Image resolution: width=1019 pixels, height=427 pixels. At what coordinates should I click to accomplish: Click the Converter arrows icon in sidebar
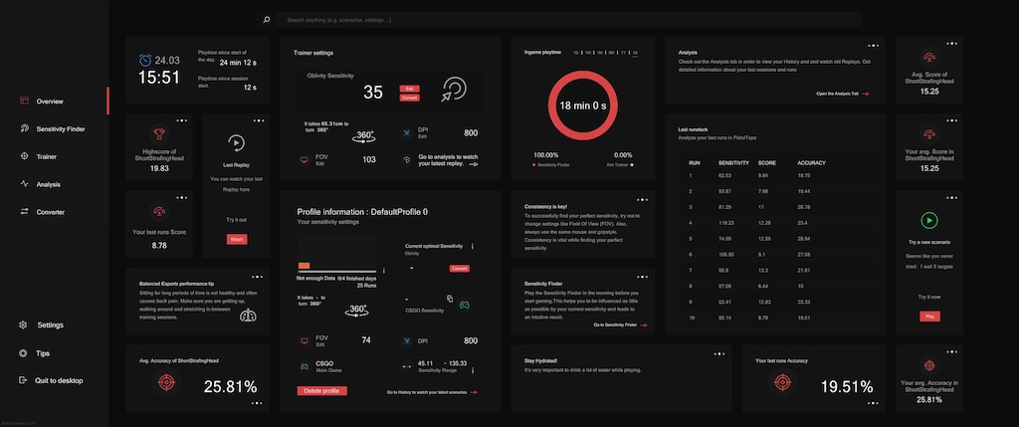pos(24,212)
